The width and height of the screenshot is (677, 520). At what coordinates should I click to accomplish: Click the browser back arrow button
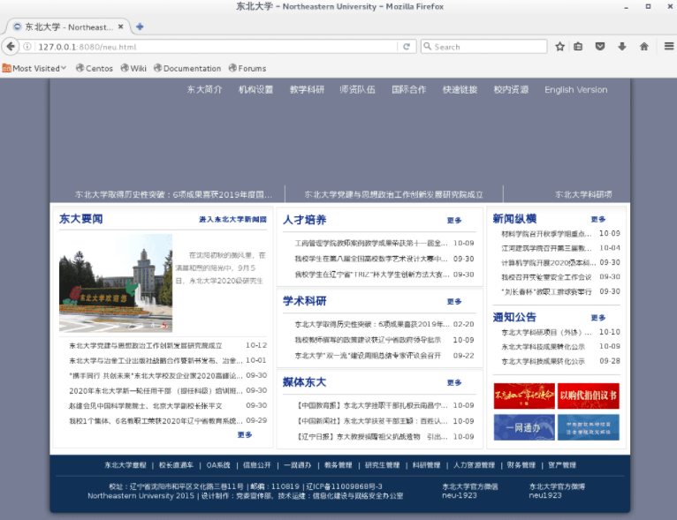[x=11, y=47]
